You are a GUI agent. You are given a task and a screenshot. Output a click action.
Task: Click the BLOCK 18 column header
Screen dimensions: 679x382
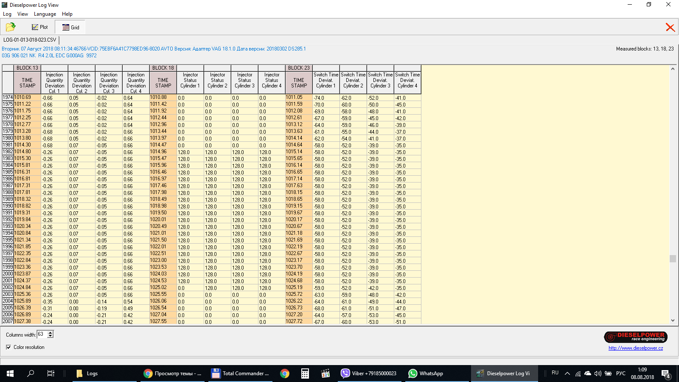point(163,68)
